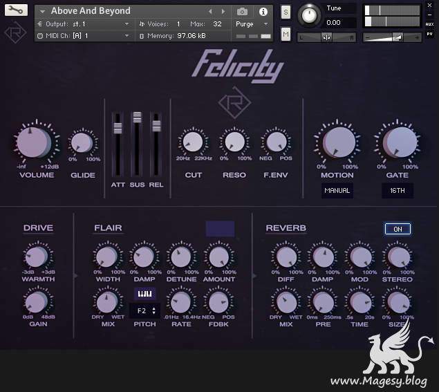This screenshot has width=439, height=392.
Task: Click the FLAIR DAMP knob
Action: pyautogui.click(x=144, y=257)
